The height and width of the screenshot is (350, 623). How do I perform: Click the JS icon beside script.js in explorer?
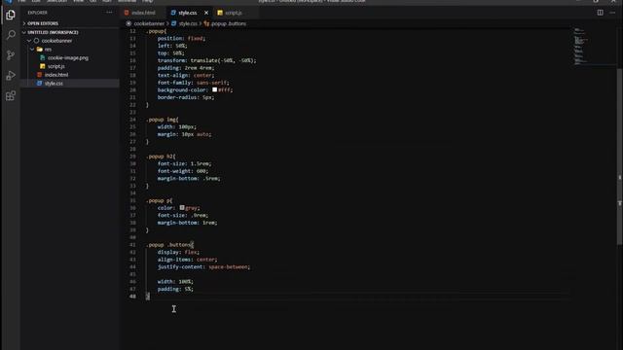pyautogui.click(x=43, y=66)
